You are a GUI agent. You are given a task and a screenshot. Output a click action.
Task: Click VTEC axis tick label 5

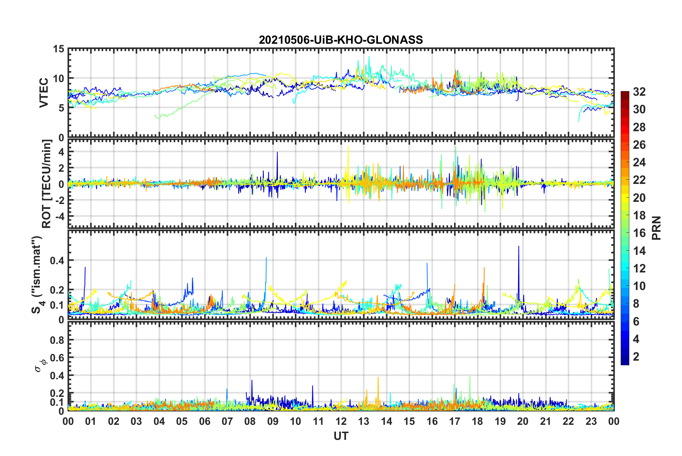pos(61,108)
